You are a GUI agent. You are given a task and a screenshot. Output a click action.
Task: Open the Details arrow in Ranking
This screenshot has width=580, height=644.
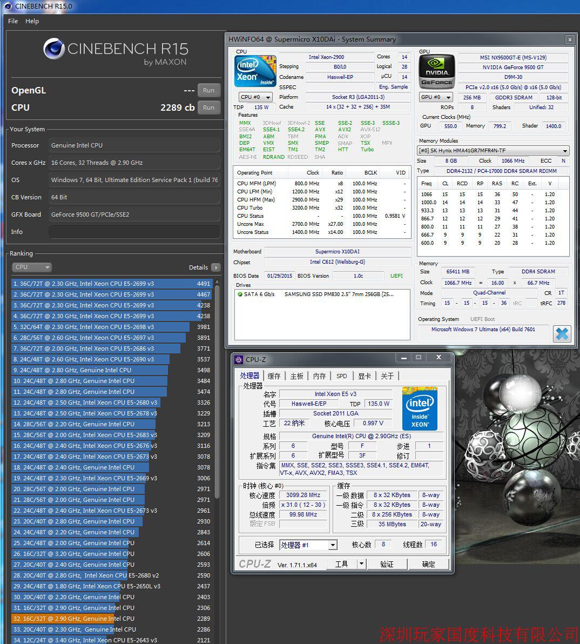(x=215, y=267)
